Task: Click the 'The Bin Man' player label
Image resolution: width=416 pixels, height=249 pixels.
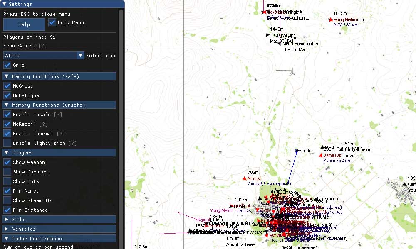Action: point(295,49)
